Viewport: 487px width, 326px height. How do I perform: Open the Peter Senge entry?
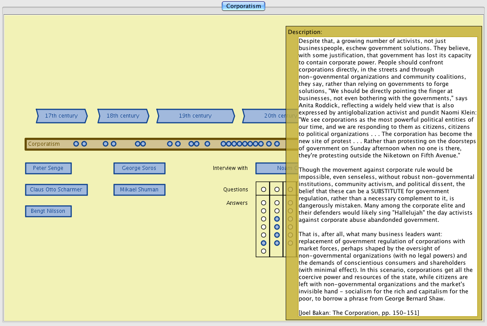tap(48, 168)
